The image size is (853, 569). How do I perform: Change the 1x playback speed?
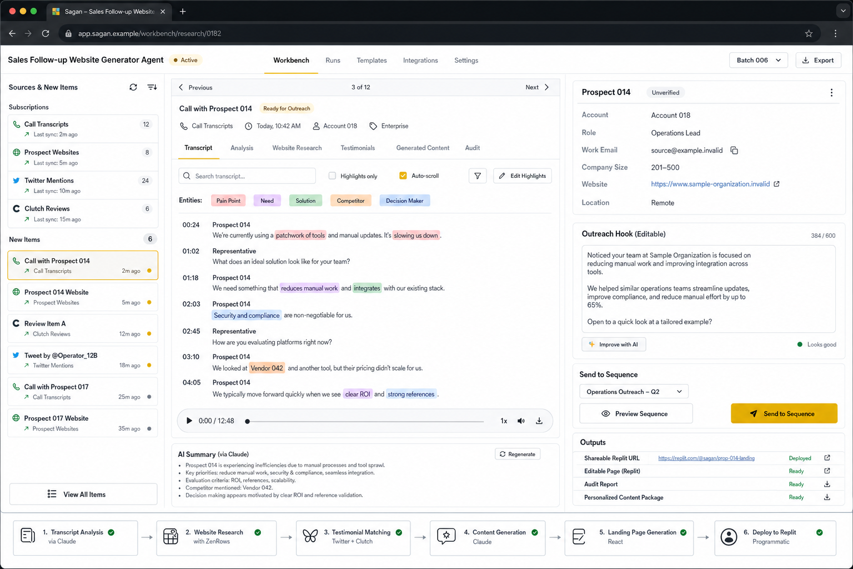[x=504, y=421]
